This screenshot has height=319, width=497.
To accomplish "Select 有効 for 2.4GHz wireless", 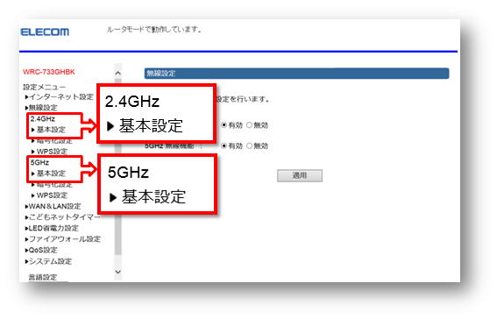I will pos(224,125).
